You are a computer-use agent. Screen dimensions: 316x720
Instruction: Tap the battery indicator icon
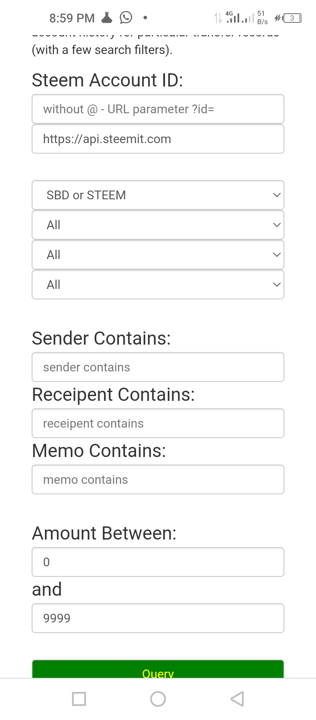[x=292, y=18]
